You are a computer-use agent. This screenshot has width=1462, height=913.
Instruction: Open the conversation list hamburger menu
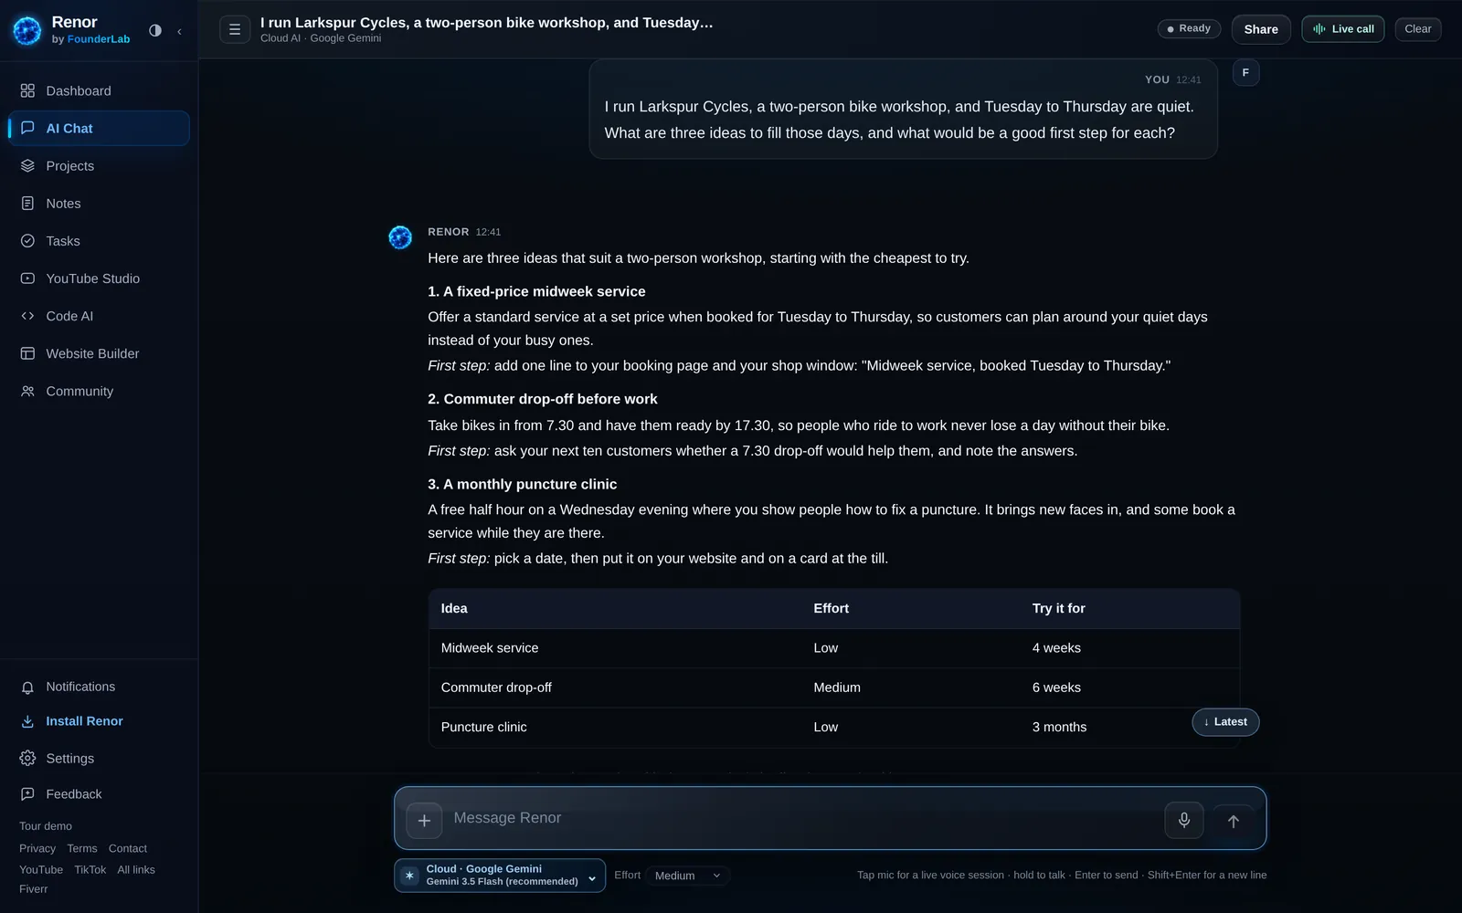click(x=235, y=29)
